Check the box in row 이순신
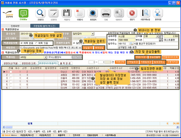The height and width of the screenshot is (138, 181). tap(11, 72)
